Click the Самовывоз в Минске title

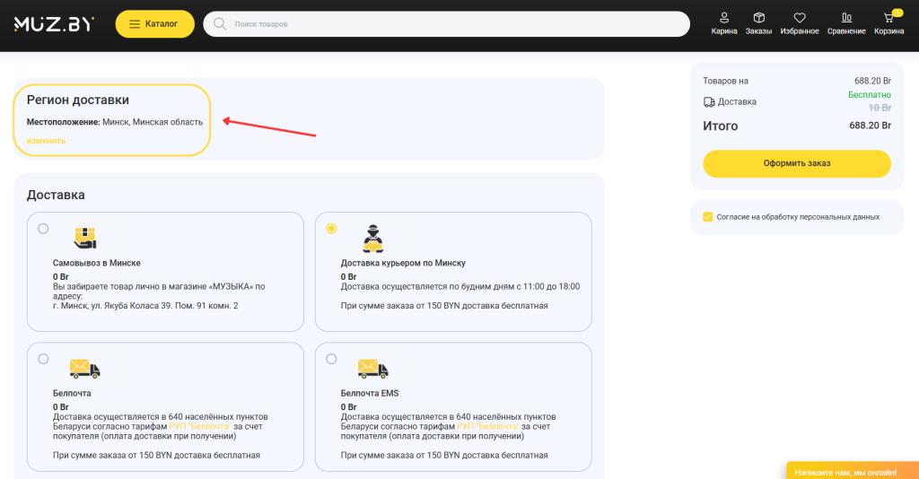pos(97,263)
